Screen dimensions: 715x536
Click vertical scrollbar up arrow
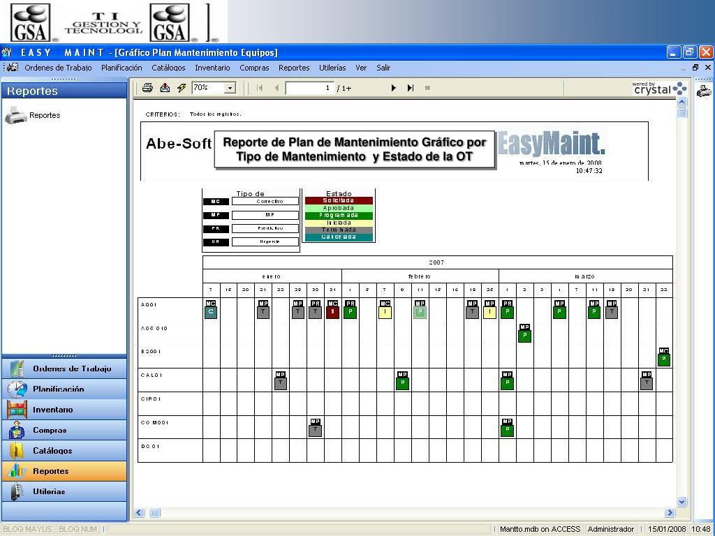681,102
